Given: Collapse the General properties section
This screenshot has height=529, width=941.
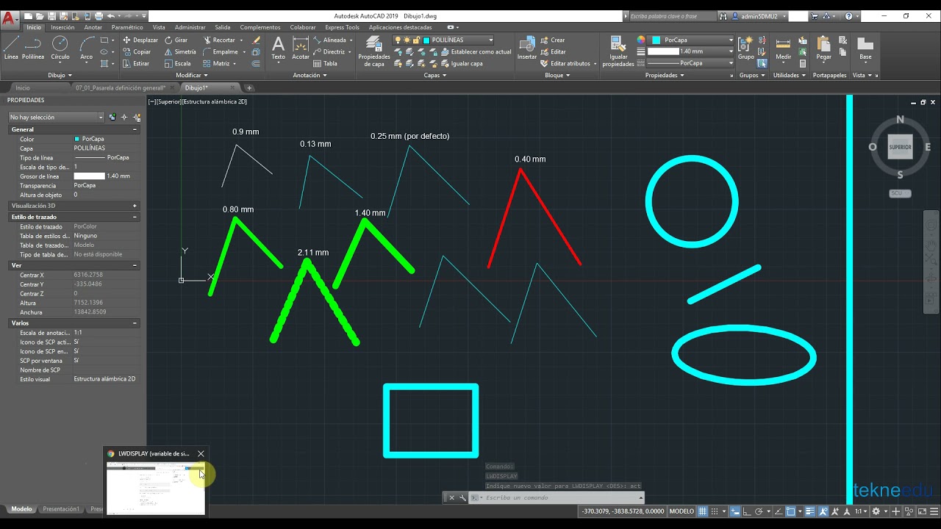Looking at the screenshot, I should pos(135,129).
